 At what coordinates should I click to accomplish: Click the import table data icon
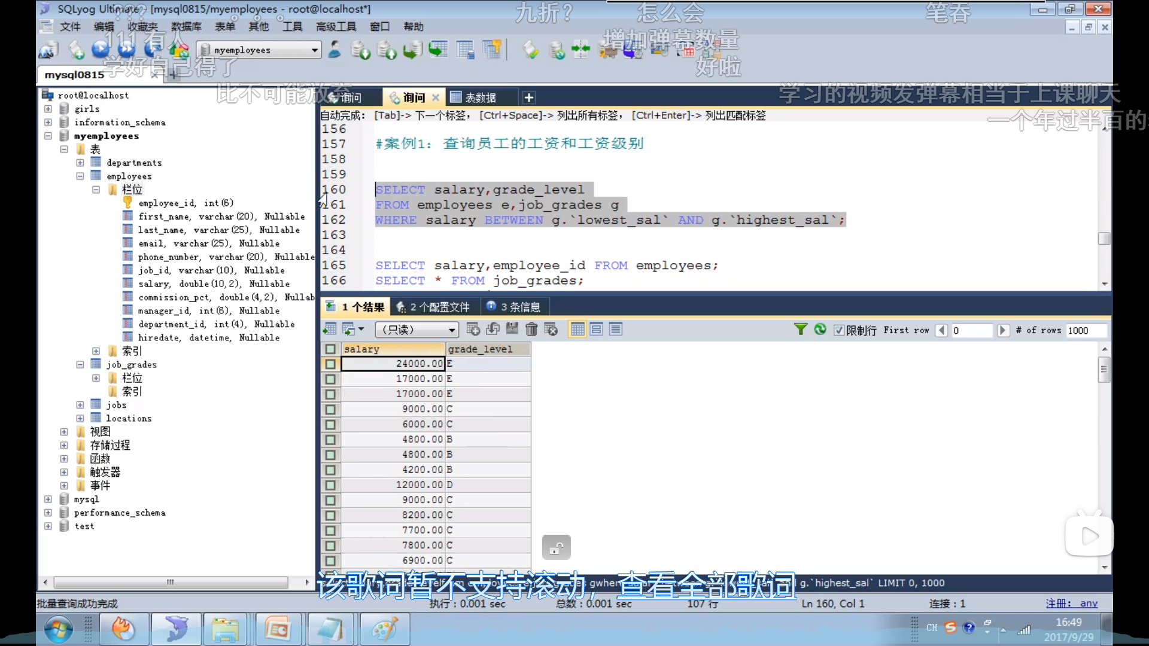(x=438, y=50)
